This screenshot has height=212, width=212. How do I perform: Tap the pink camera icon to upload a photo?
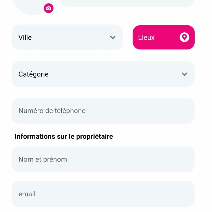(49, 8)
